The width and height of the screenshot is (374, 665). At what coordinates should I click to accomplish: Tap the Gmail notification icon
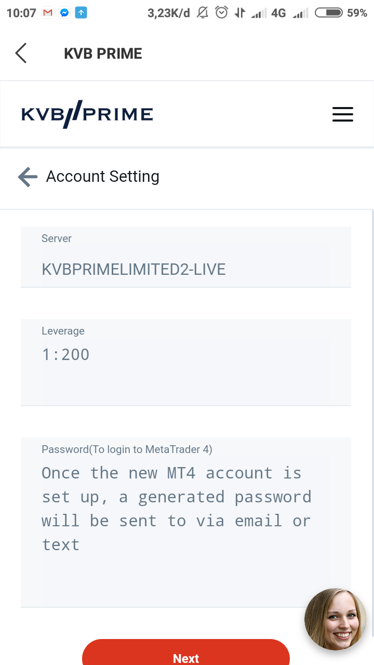[48, 13]
